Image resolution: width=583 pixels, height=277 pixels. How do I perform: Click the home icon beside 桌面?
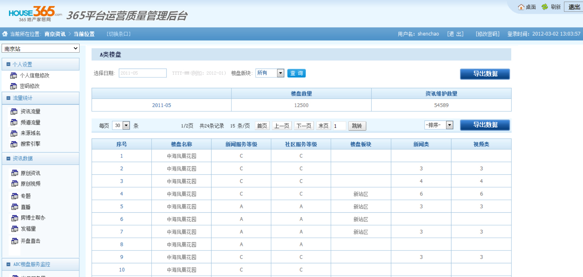[521, 7]
